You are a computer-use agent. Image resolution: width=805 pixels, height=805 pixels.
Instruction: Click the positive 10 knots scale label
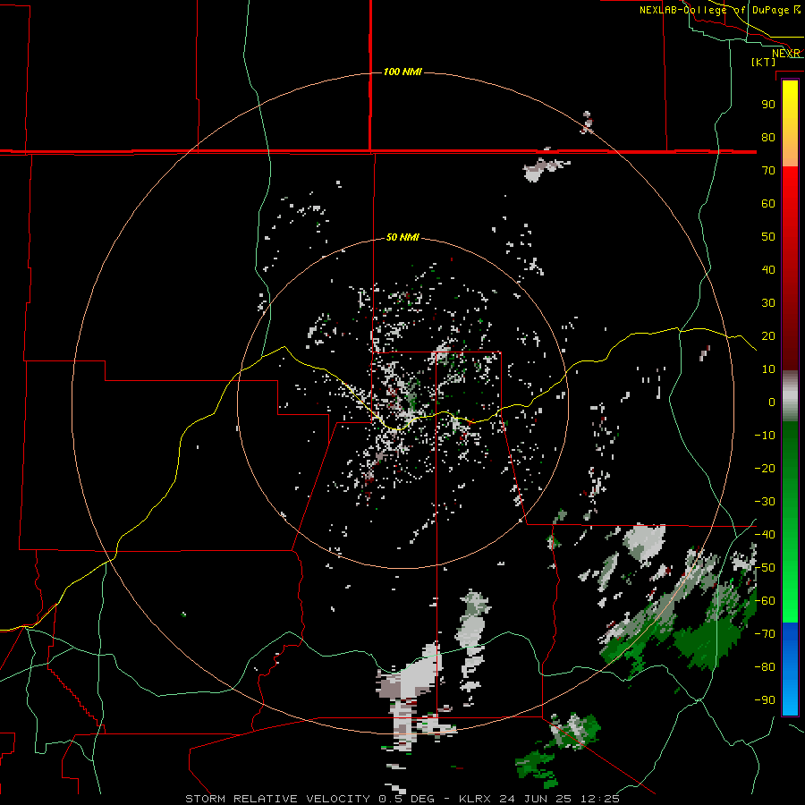(x=768, y=369)
